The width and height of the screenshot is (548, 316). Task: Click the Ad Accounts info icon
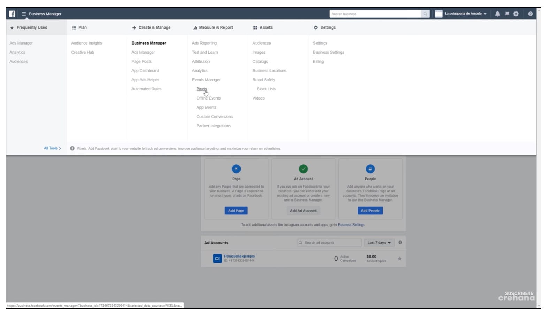[x=400, y=243]
